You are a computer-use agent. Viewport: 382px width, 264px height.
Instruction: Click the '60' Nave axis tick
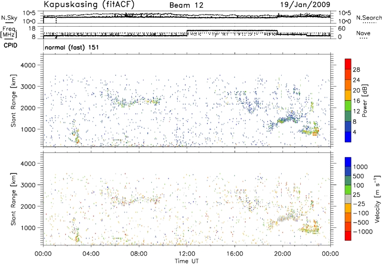tap(341, 29)
